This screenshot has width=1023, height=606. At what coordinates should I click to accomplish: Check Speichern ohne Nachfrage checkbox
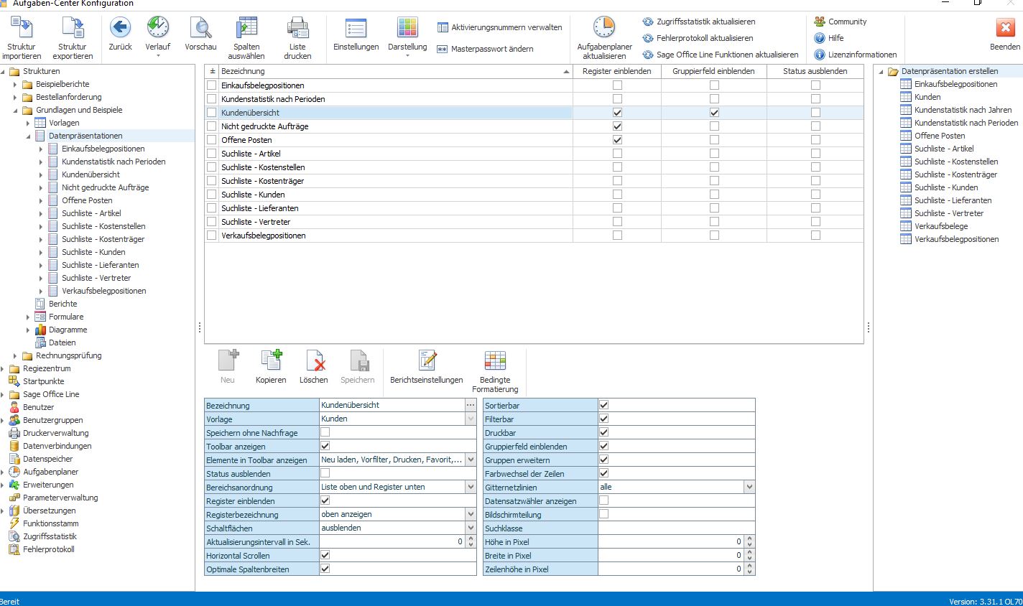tap(325, 432)
